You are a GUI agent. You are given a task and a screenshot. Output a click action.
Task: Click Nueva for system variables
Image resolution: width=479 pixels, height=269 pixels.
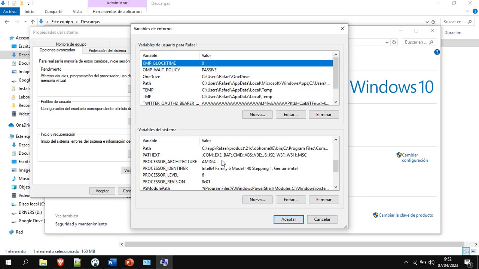257,200
